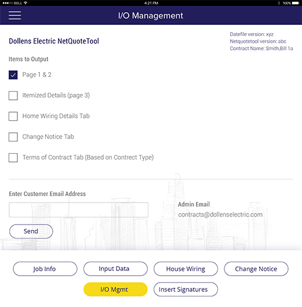Click the Items to Output label
This screenshot has width=302, height=307.
(x=28, y=59)
